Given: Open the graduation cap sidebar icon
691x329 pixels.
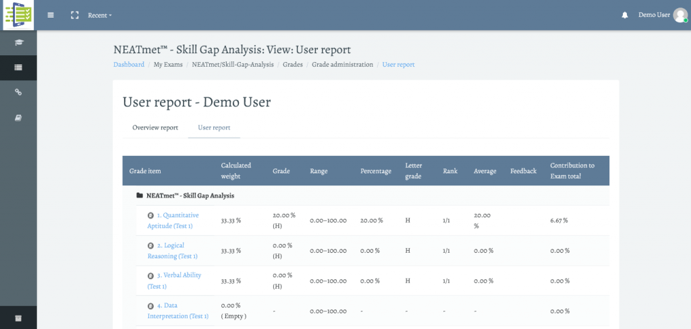Looking at the screenshot, I should (x=18, y=42).
